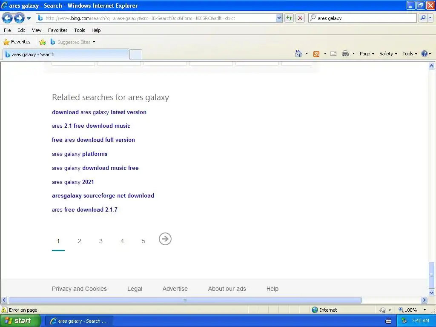This screenshot has width=436, height=327.
Task: Click the Add to Favorites Bar icon
Action: coord(43,42)
